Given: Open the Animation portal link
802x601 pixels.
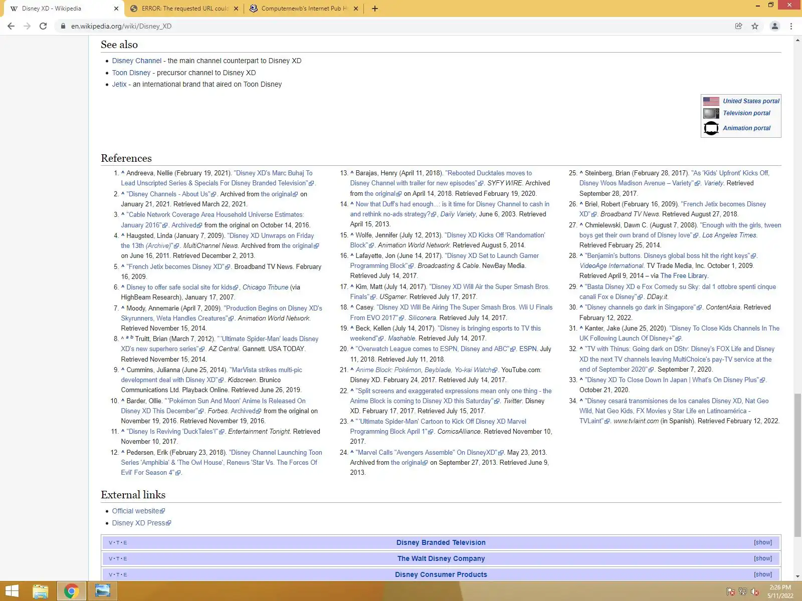Looking at the screenshot, I should tap(746, 128).
